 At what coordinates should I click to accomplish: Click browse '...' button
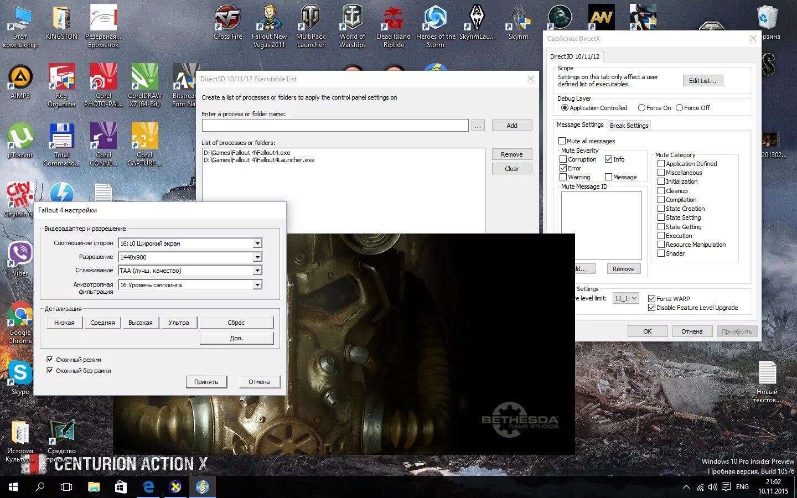[x=478, y=126]
